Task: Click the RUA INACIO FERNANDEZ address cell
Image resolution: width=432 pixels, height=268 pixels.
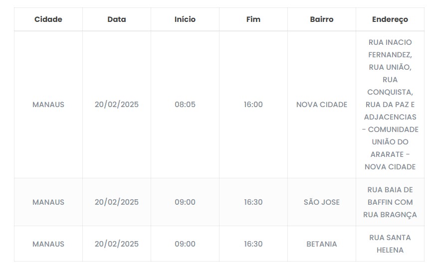Action: point(390,105)
